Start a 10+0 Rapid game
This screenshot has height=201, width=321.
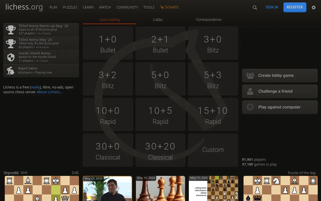coord(108,115)
